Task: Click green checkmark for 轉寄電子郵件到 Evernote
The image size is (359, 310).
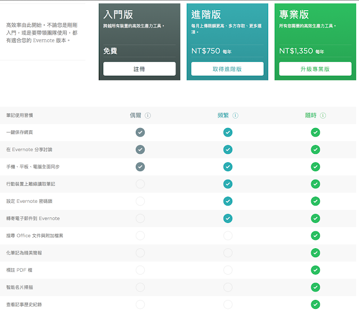Action: pyautogui.click(x=315, y=218)
